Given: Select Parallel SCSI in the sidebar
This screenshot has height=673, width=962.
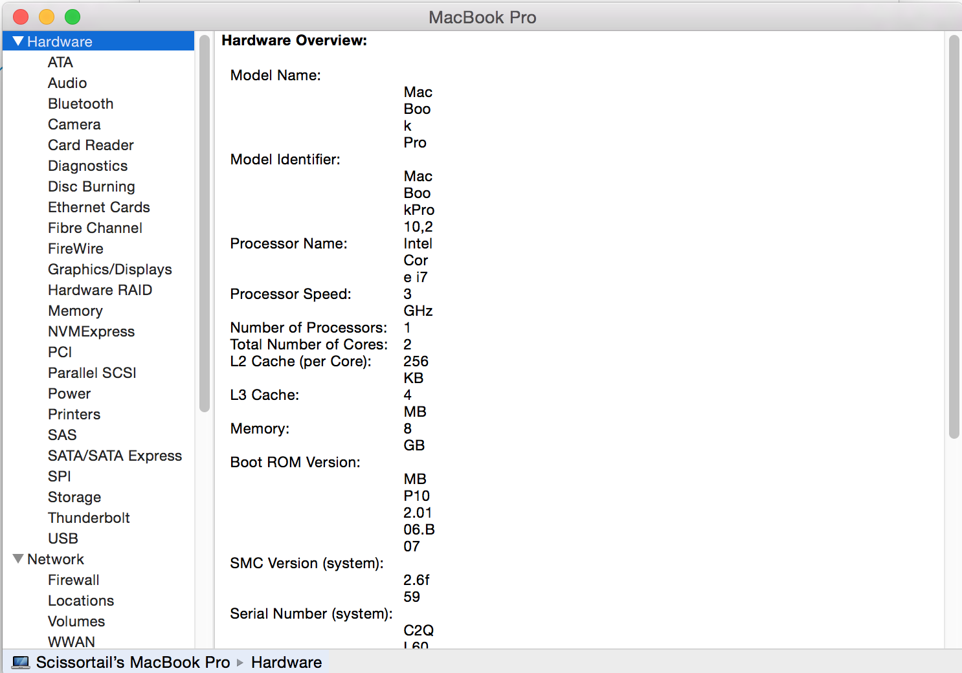Looking at the screenshot, I should pos(92,373).
